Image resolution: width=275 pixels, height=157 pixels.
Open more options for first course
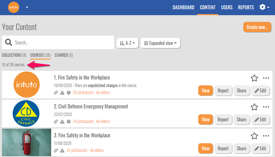pyautogui.click(x=266, y=78)
